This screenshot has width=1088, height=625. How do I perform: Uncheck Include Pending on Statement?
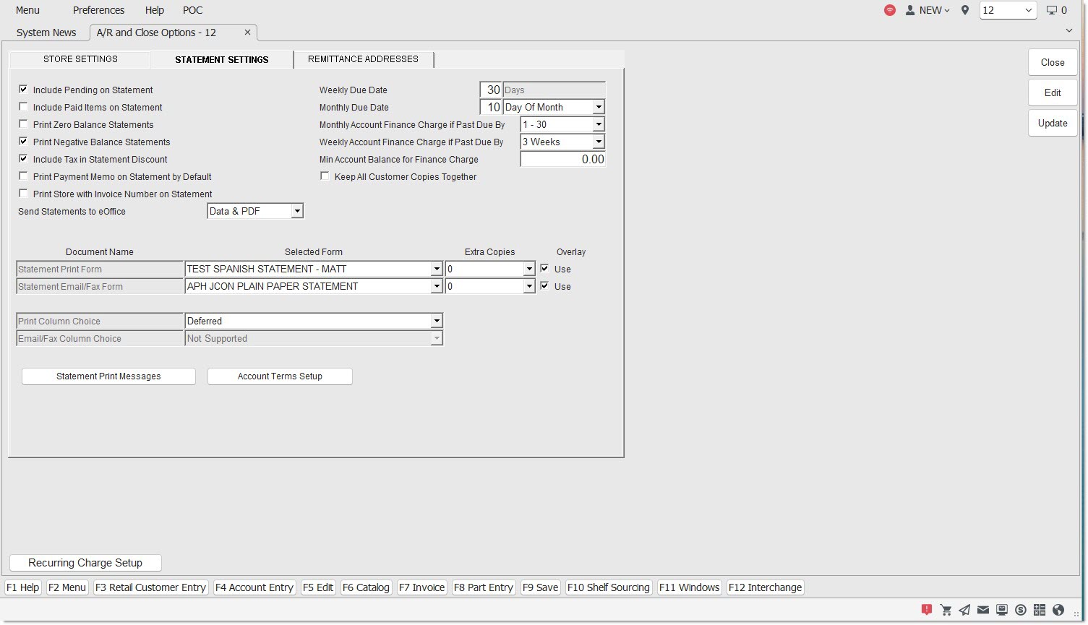click(23, 90)
